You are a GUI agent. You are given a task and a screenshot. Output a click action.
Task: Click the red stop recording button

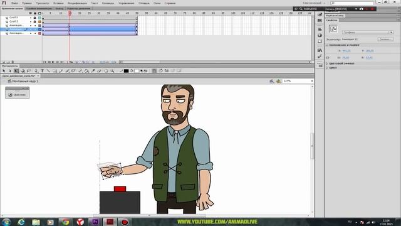click(372, 9)
